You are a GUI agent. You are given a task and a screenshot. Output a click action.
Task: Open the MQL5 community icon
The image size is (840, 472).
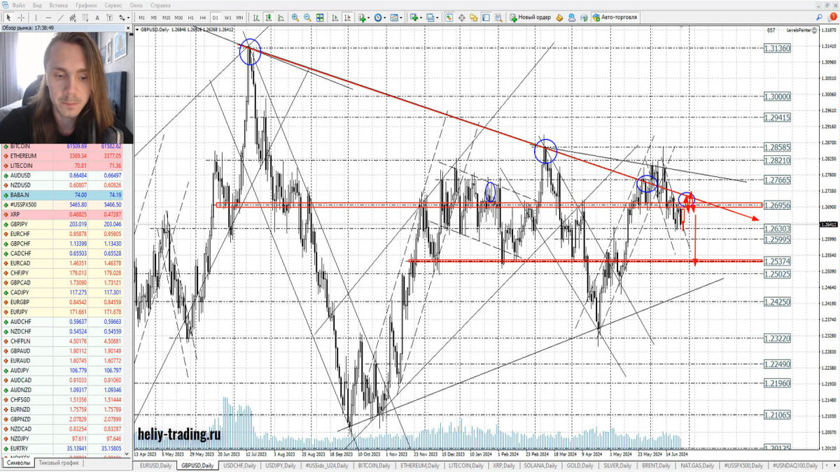[x=571, y=17]
